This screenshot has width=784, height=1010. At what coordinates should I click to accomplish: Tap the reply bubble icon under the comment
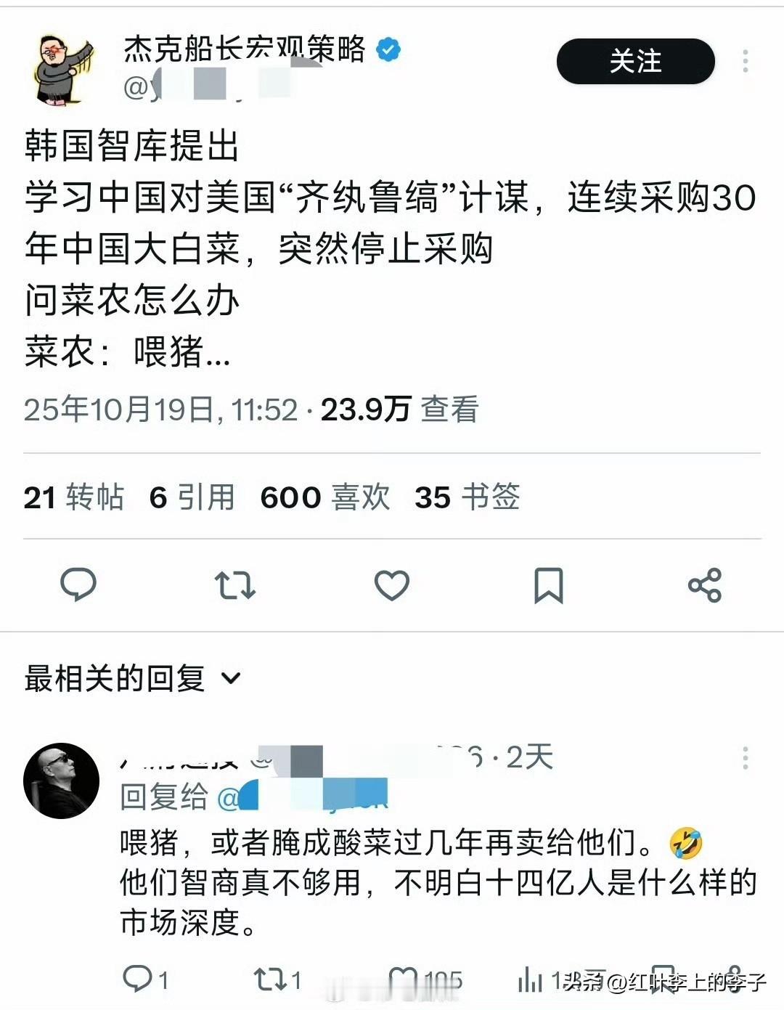137,979
